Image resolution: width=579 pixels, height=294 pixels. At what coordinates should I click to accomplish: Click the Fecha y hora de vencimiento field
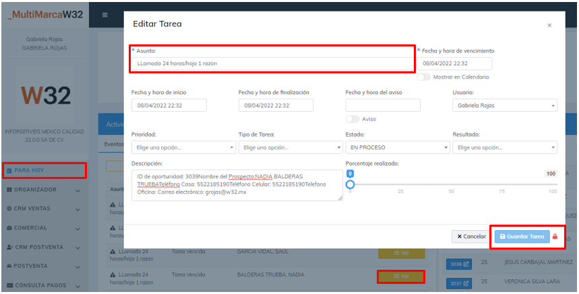coord(454,63)
